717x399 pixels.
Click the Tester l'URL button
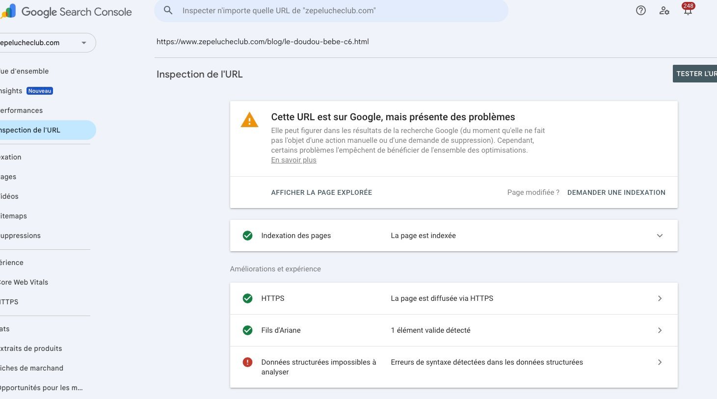point(695,74)
